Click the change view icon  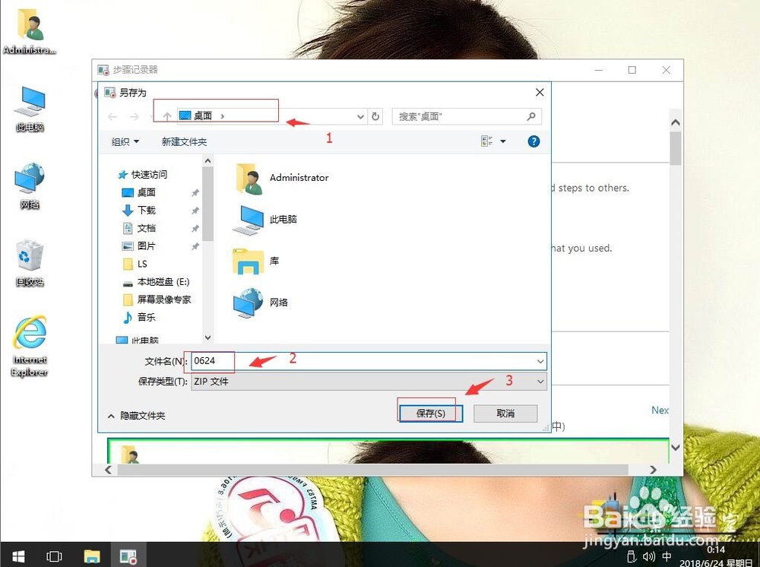click(486, 141)
